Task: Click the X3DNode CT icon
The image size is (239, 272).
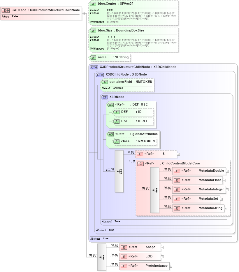Action: 105,97
